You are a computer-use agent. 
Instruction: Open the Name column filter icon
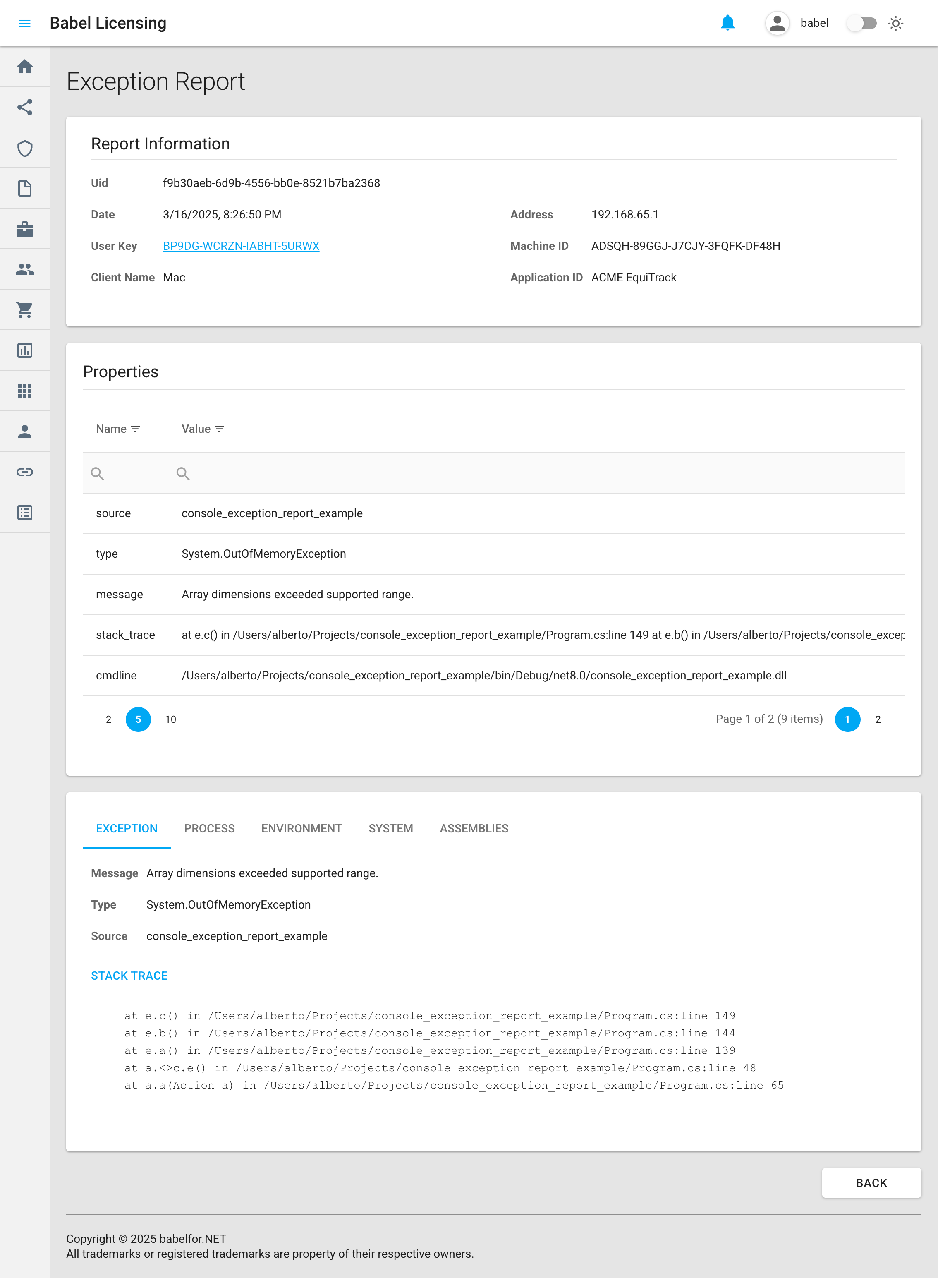click(135, 429)
